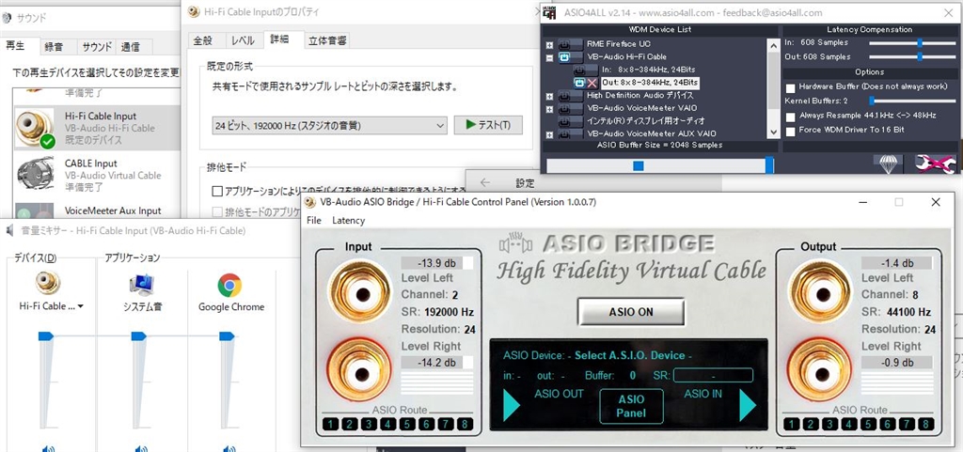Toggle power button for VB-Audio Hi-Fi Cable
The image size is (963, 452).
564,56
